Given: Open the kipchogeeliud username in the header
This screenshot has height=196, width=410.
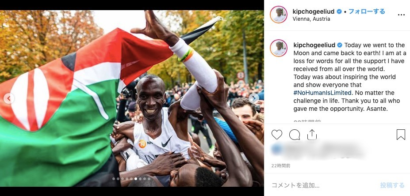Looking at the screenshot, I should click(314, 11).
